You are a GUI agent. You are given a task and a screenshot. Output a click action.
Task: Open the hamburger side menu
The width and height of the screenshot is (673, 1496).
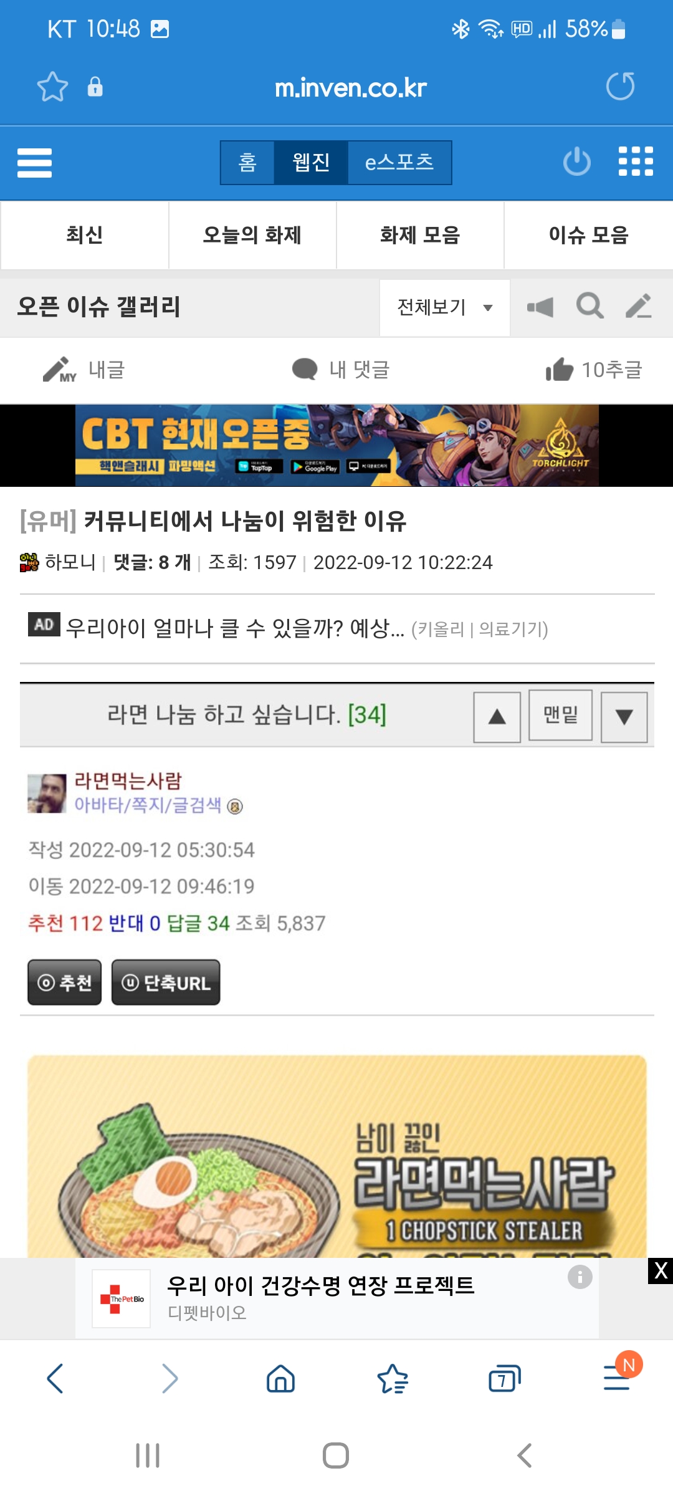[34, 163]
